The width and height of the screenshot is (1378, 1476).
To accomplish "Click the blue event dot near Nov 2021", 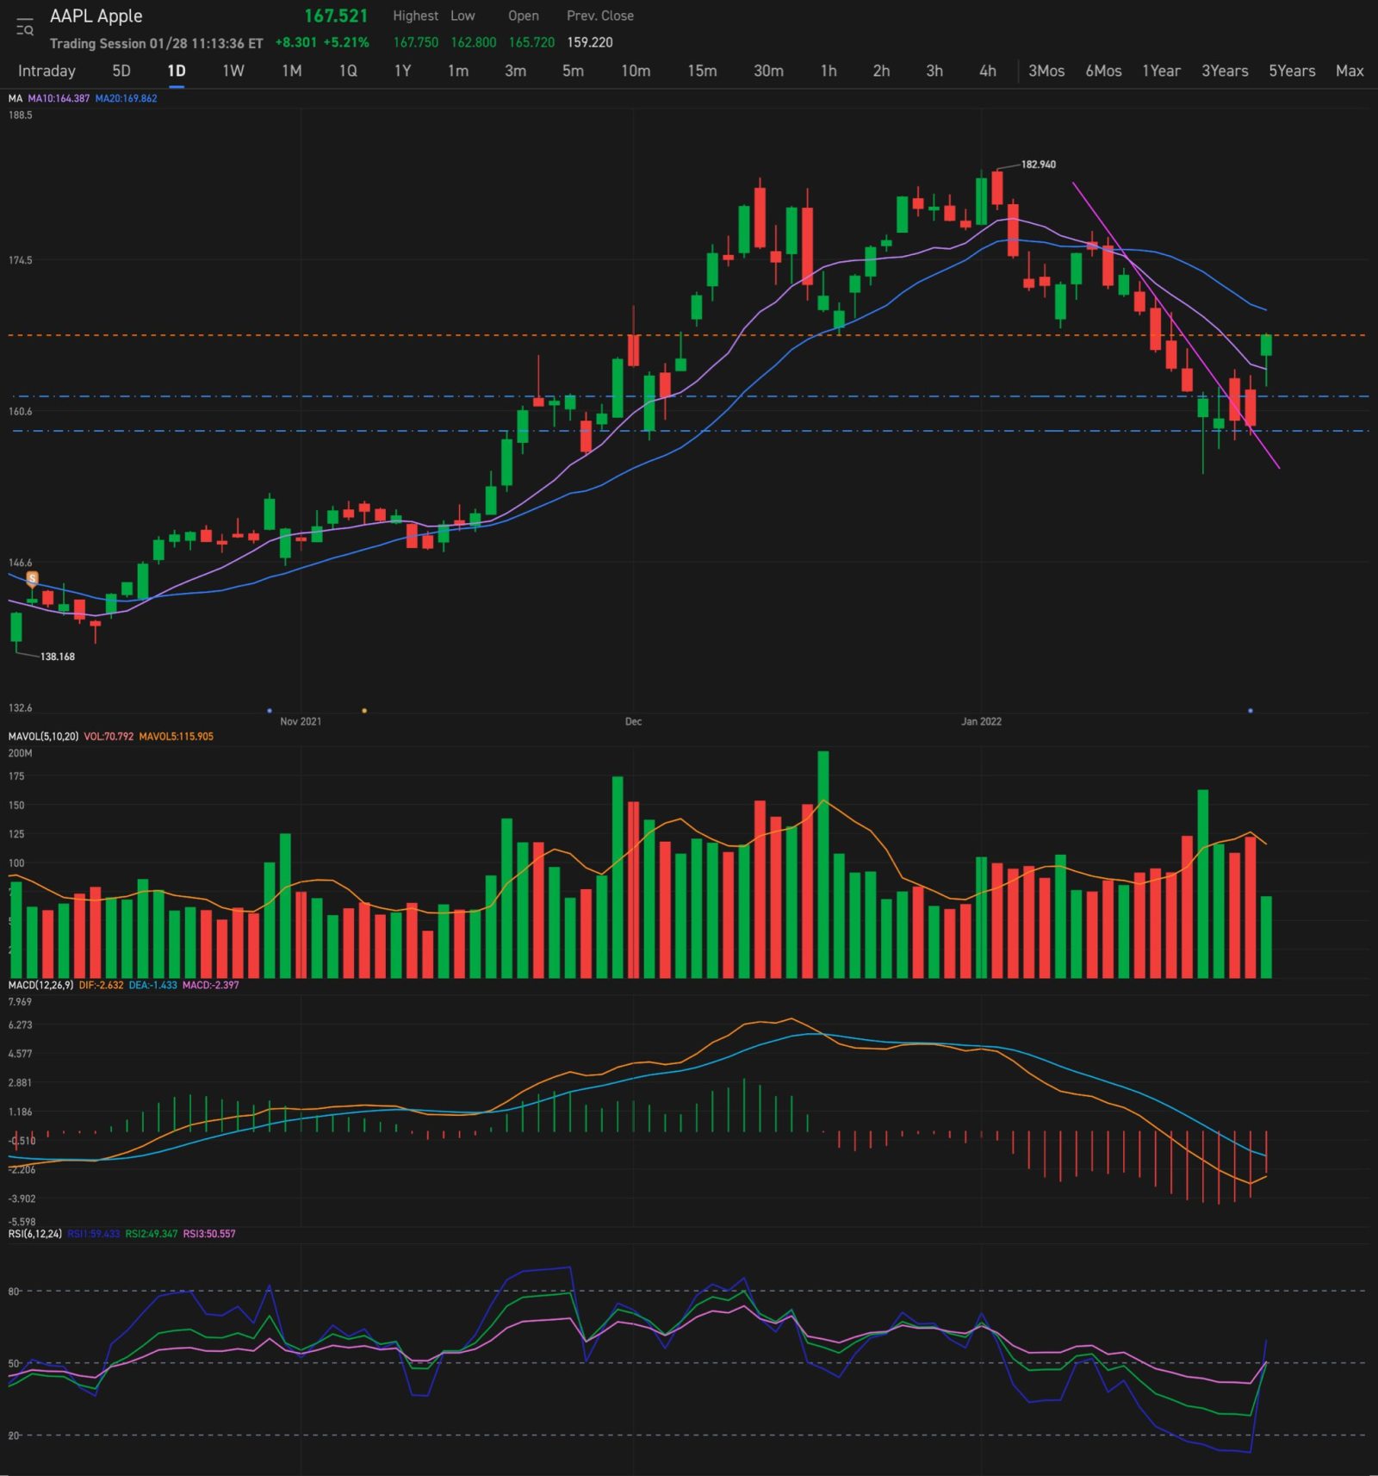I will (270, 711).
